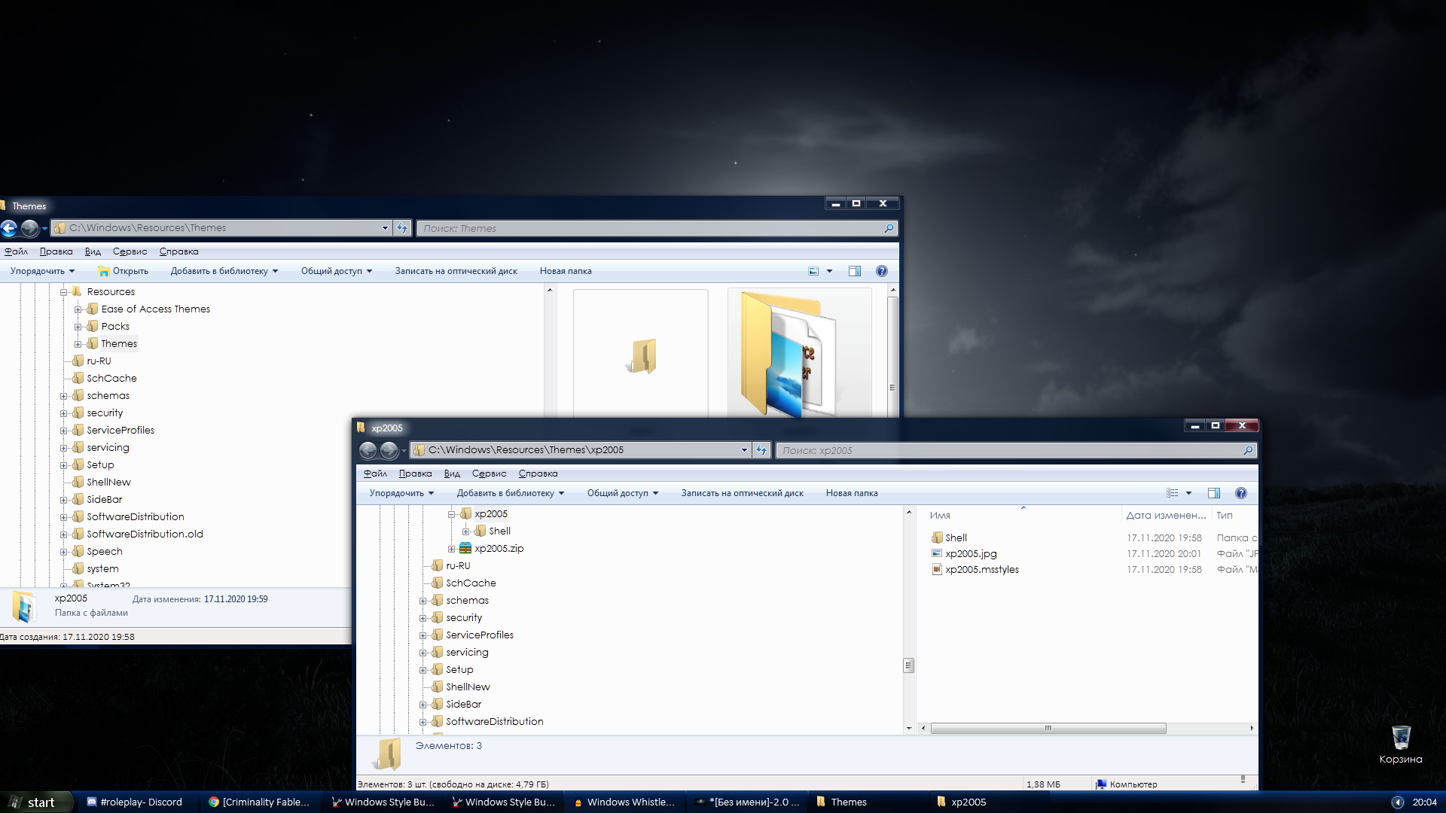Click the forward navigation arrow in xp2005 window
Image resolution: width=1446 pixels, height=813 pixels.
click(389, 450)
